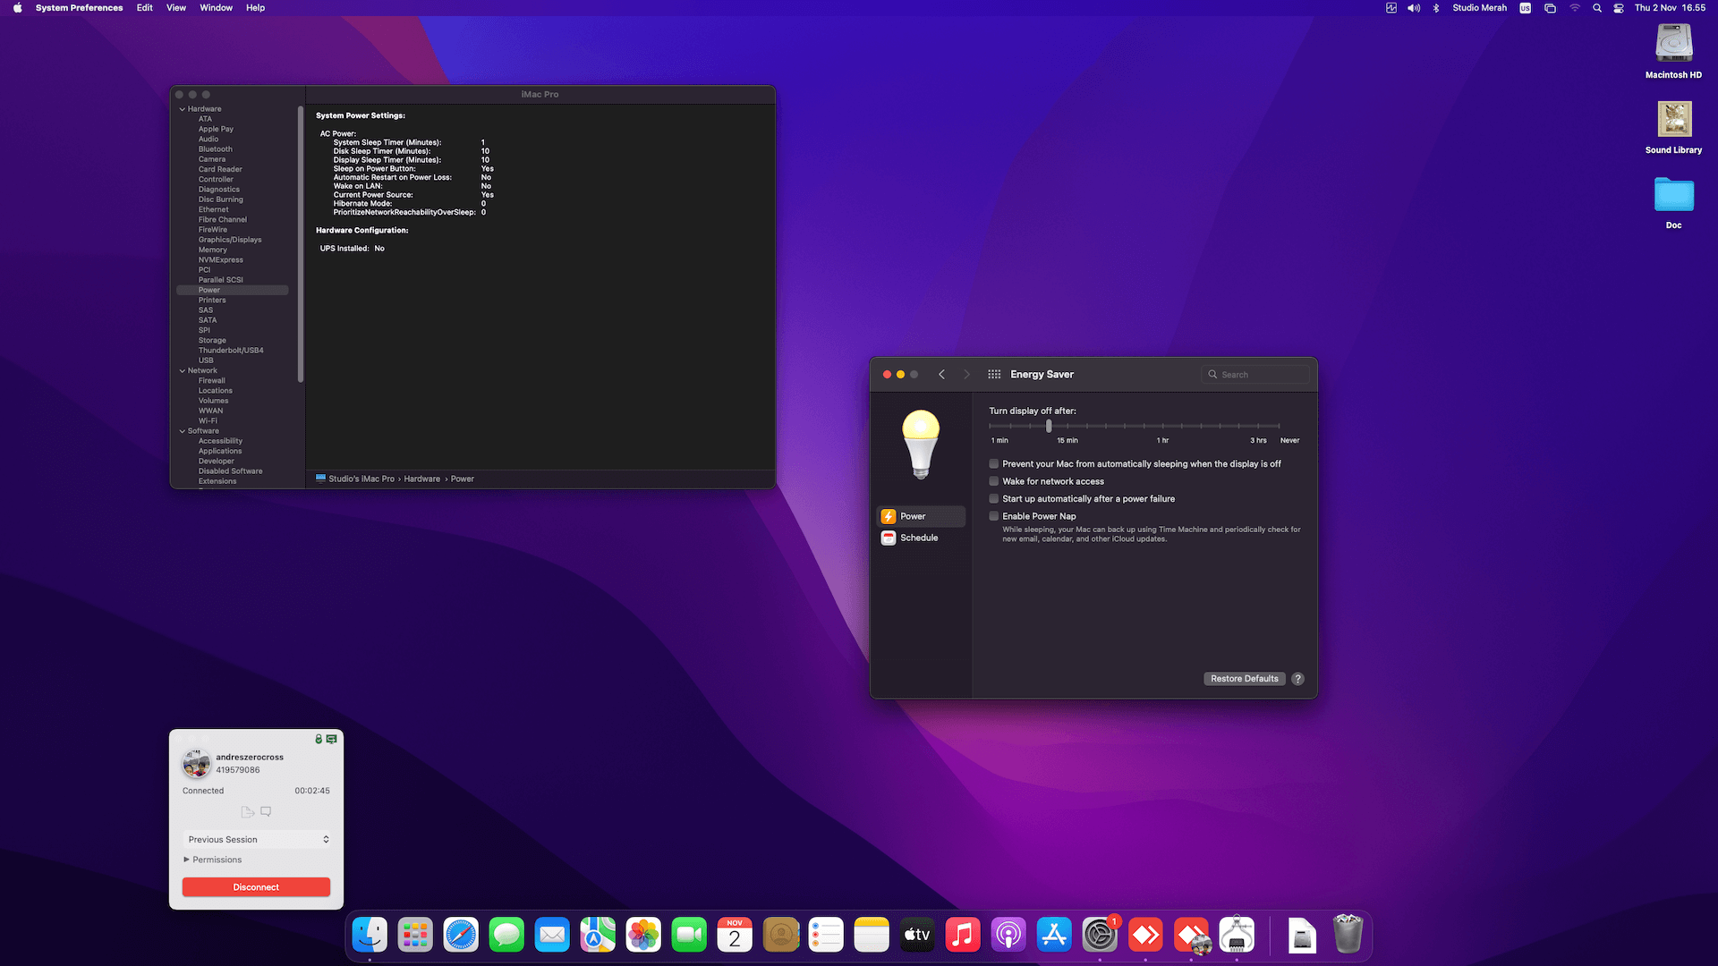Image resolution: width=1718 pixels, height=966 pixels.
Task: Launch FaceTime from the Dock
Action: [x=689, y=936]
